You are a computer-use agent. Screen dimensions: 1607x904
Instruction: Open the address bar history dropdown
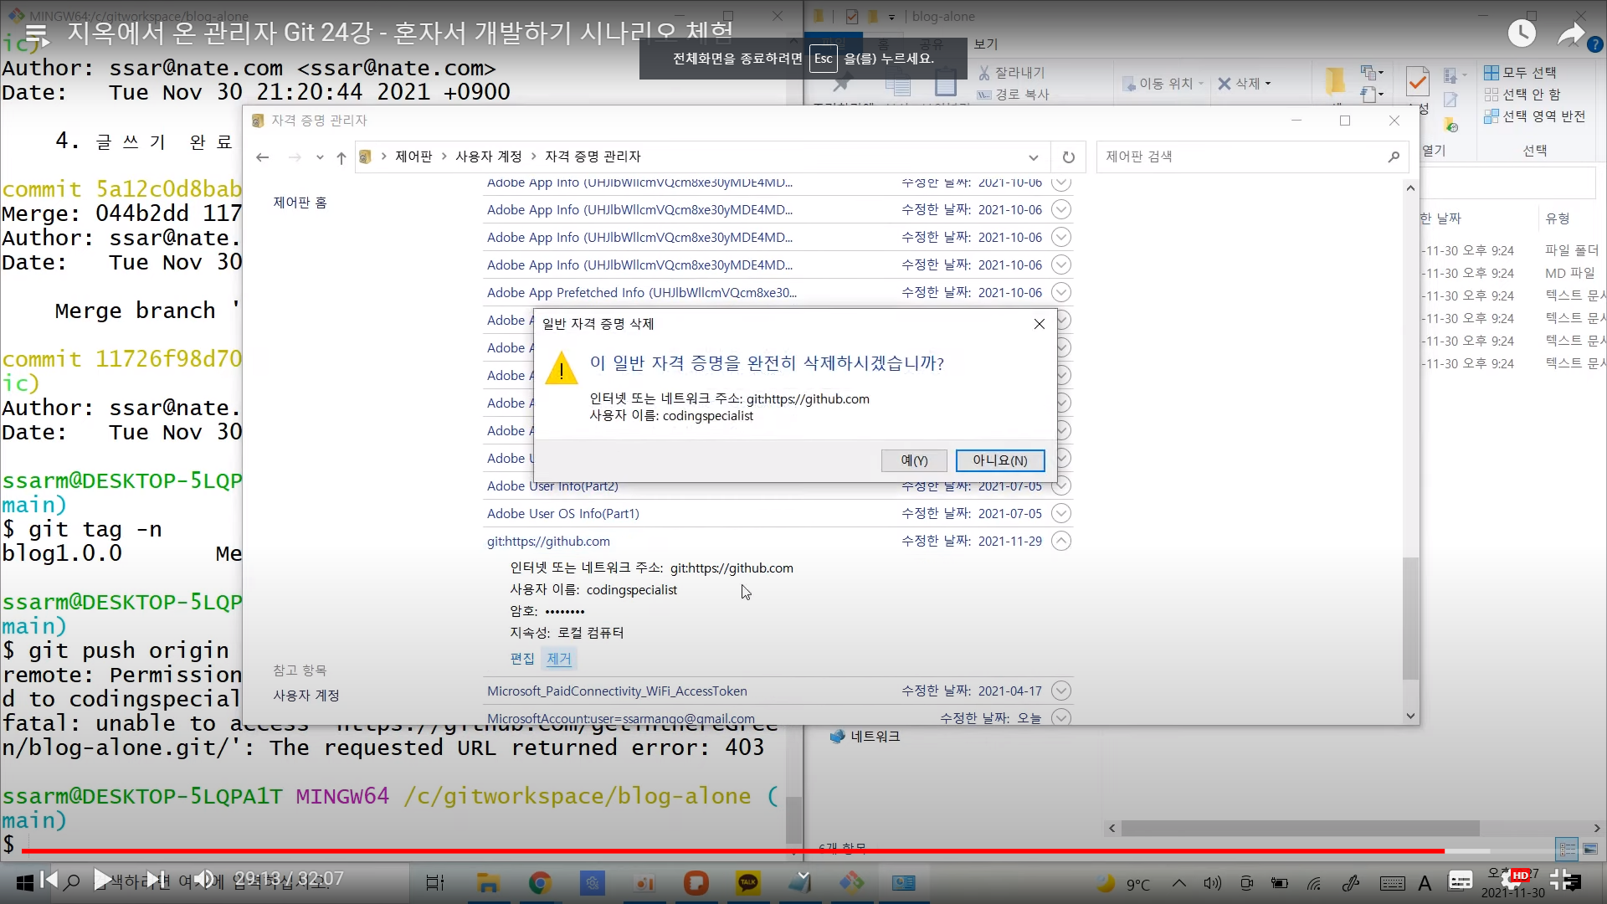pos(1034,157)
